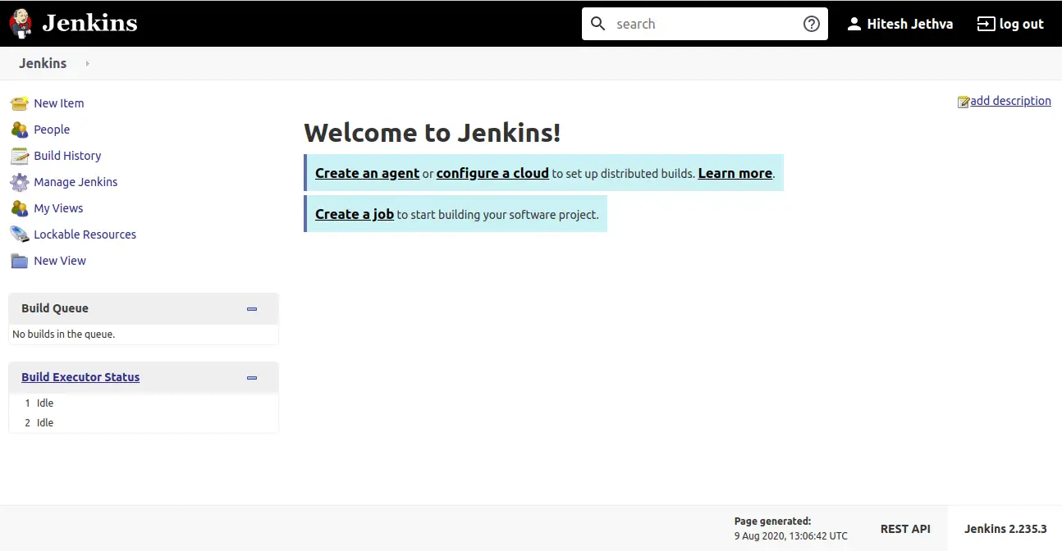Click the Jenkins butler logo icon
This screenshot has height=551, width=1062.
point(21,23)
